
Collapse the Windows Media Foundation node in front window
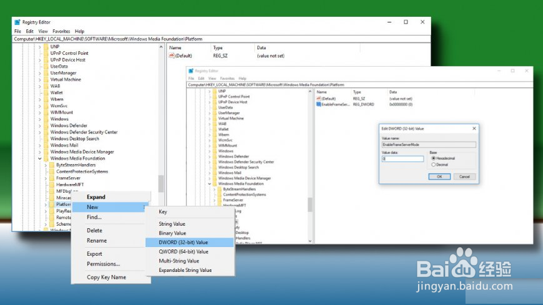40,158
